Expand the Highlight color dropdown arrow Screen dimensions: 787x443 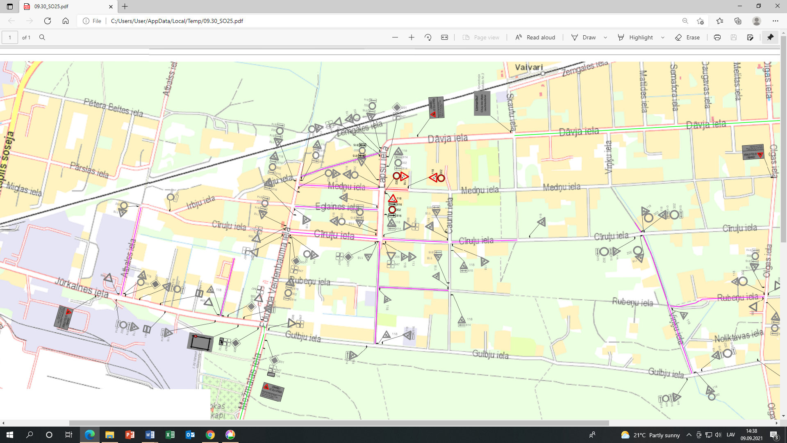tap(663, 37)
